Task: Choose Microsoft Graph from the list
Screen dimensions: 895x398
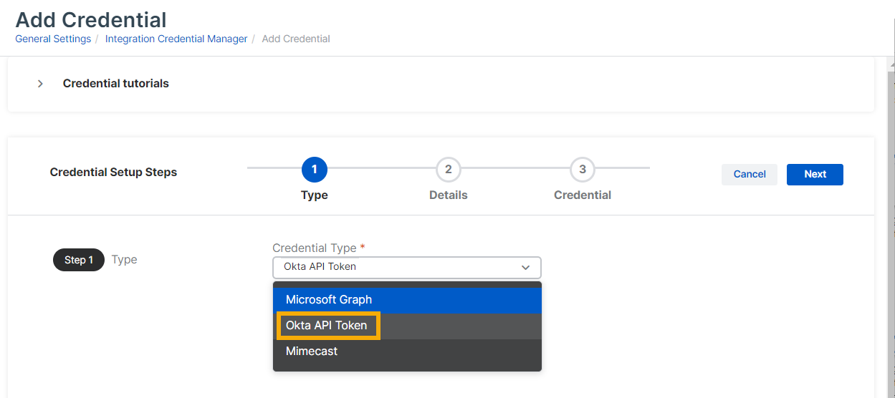Action: (329, 299)
